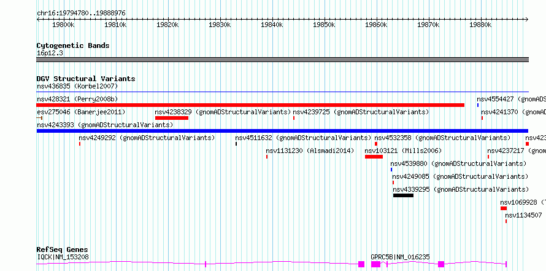Click the 19820k ruler tick label
The image size is (546, 271).
tap(168, 25)
